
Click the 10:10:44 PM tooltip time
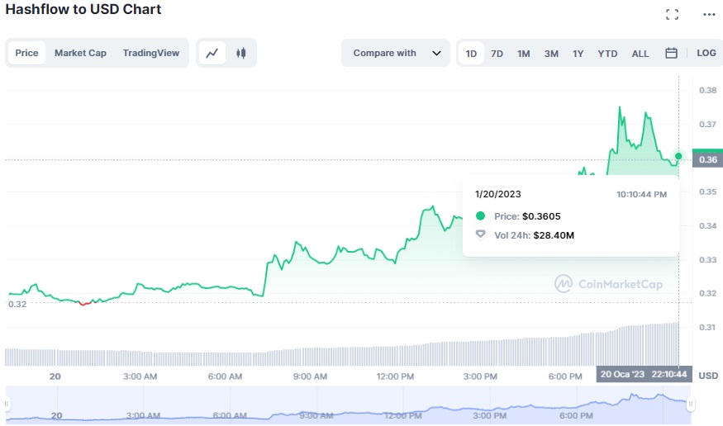[641, 194]
